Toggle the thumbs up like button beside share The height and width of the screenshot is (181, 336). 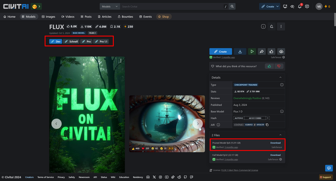[271, 51]
